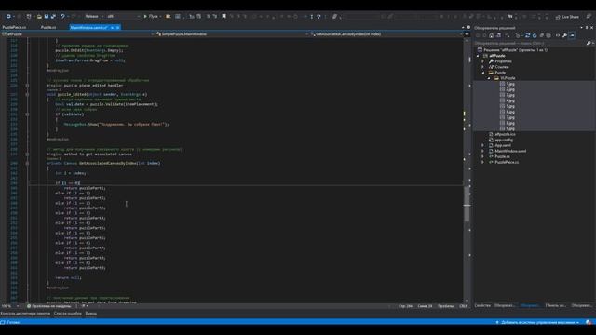Click the Properties wrench icon in Solution Explorer
This screenshot has width=596, height=335.
[x=565, y=35]
